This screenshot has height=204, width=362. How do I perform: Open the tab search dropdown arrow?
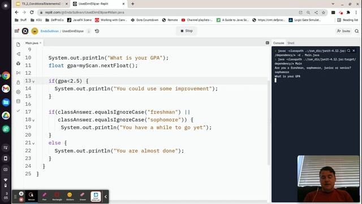(333, 4)
